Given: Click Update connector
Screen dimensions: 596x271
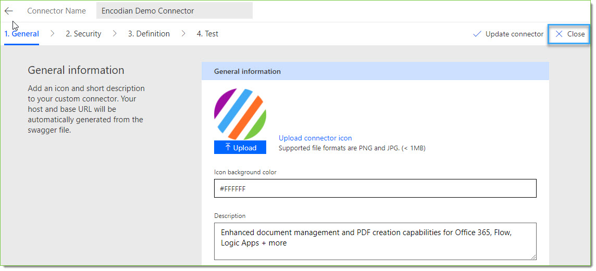Looking at the screenshot, I should [508, 34].
